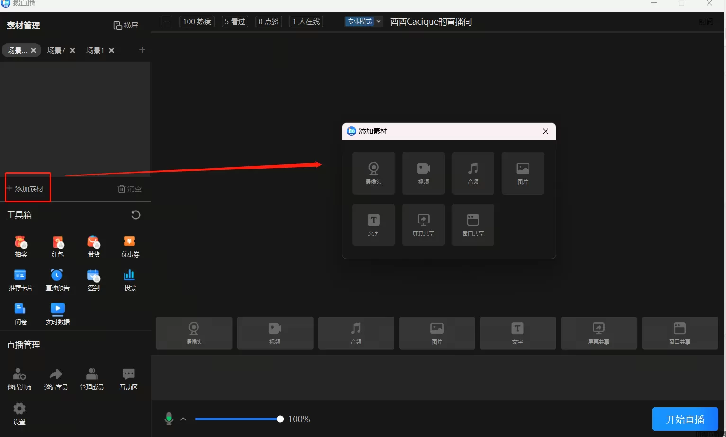This screenshot has height=437, width=726.
Task: Open 实时数据 real-time data
Action: [57, 313]
